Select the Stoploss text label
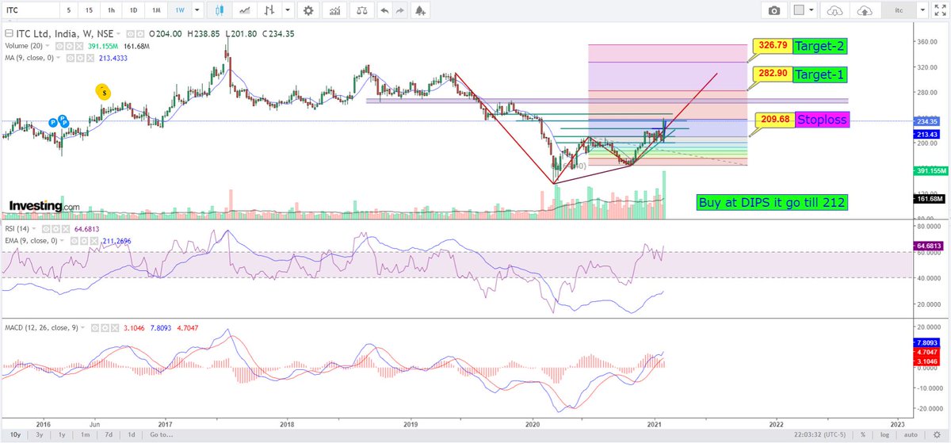This screenshot has width=951, height=443. pyautogui.click(x=821, y=120)
